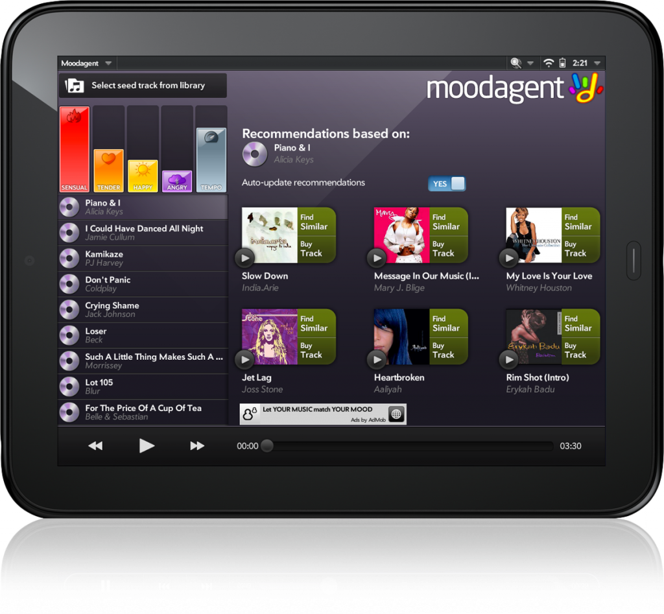Play the Slow Down track preview

[244, 258]
